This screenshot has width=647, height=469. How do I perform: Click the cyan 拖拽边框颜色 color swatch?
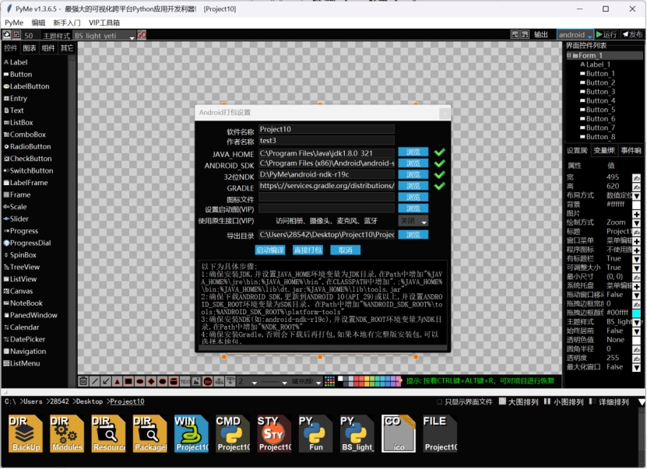click(x=636, y=313)
